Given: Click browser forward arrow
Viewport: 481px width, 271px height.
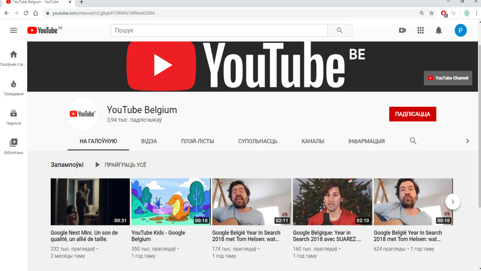Looking at the screenshot, I should tap(16, 13).
